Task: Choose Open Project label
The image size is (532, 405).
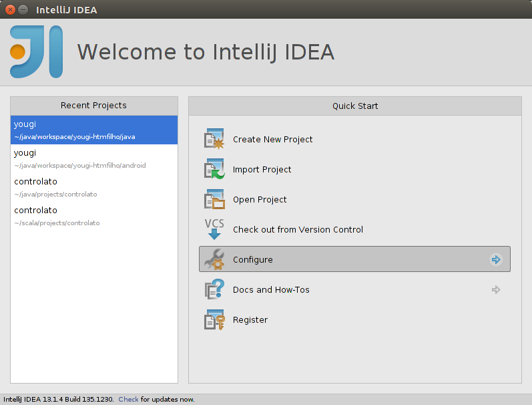Action: [x=260, y=199]
